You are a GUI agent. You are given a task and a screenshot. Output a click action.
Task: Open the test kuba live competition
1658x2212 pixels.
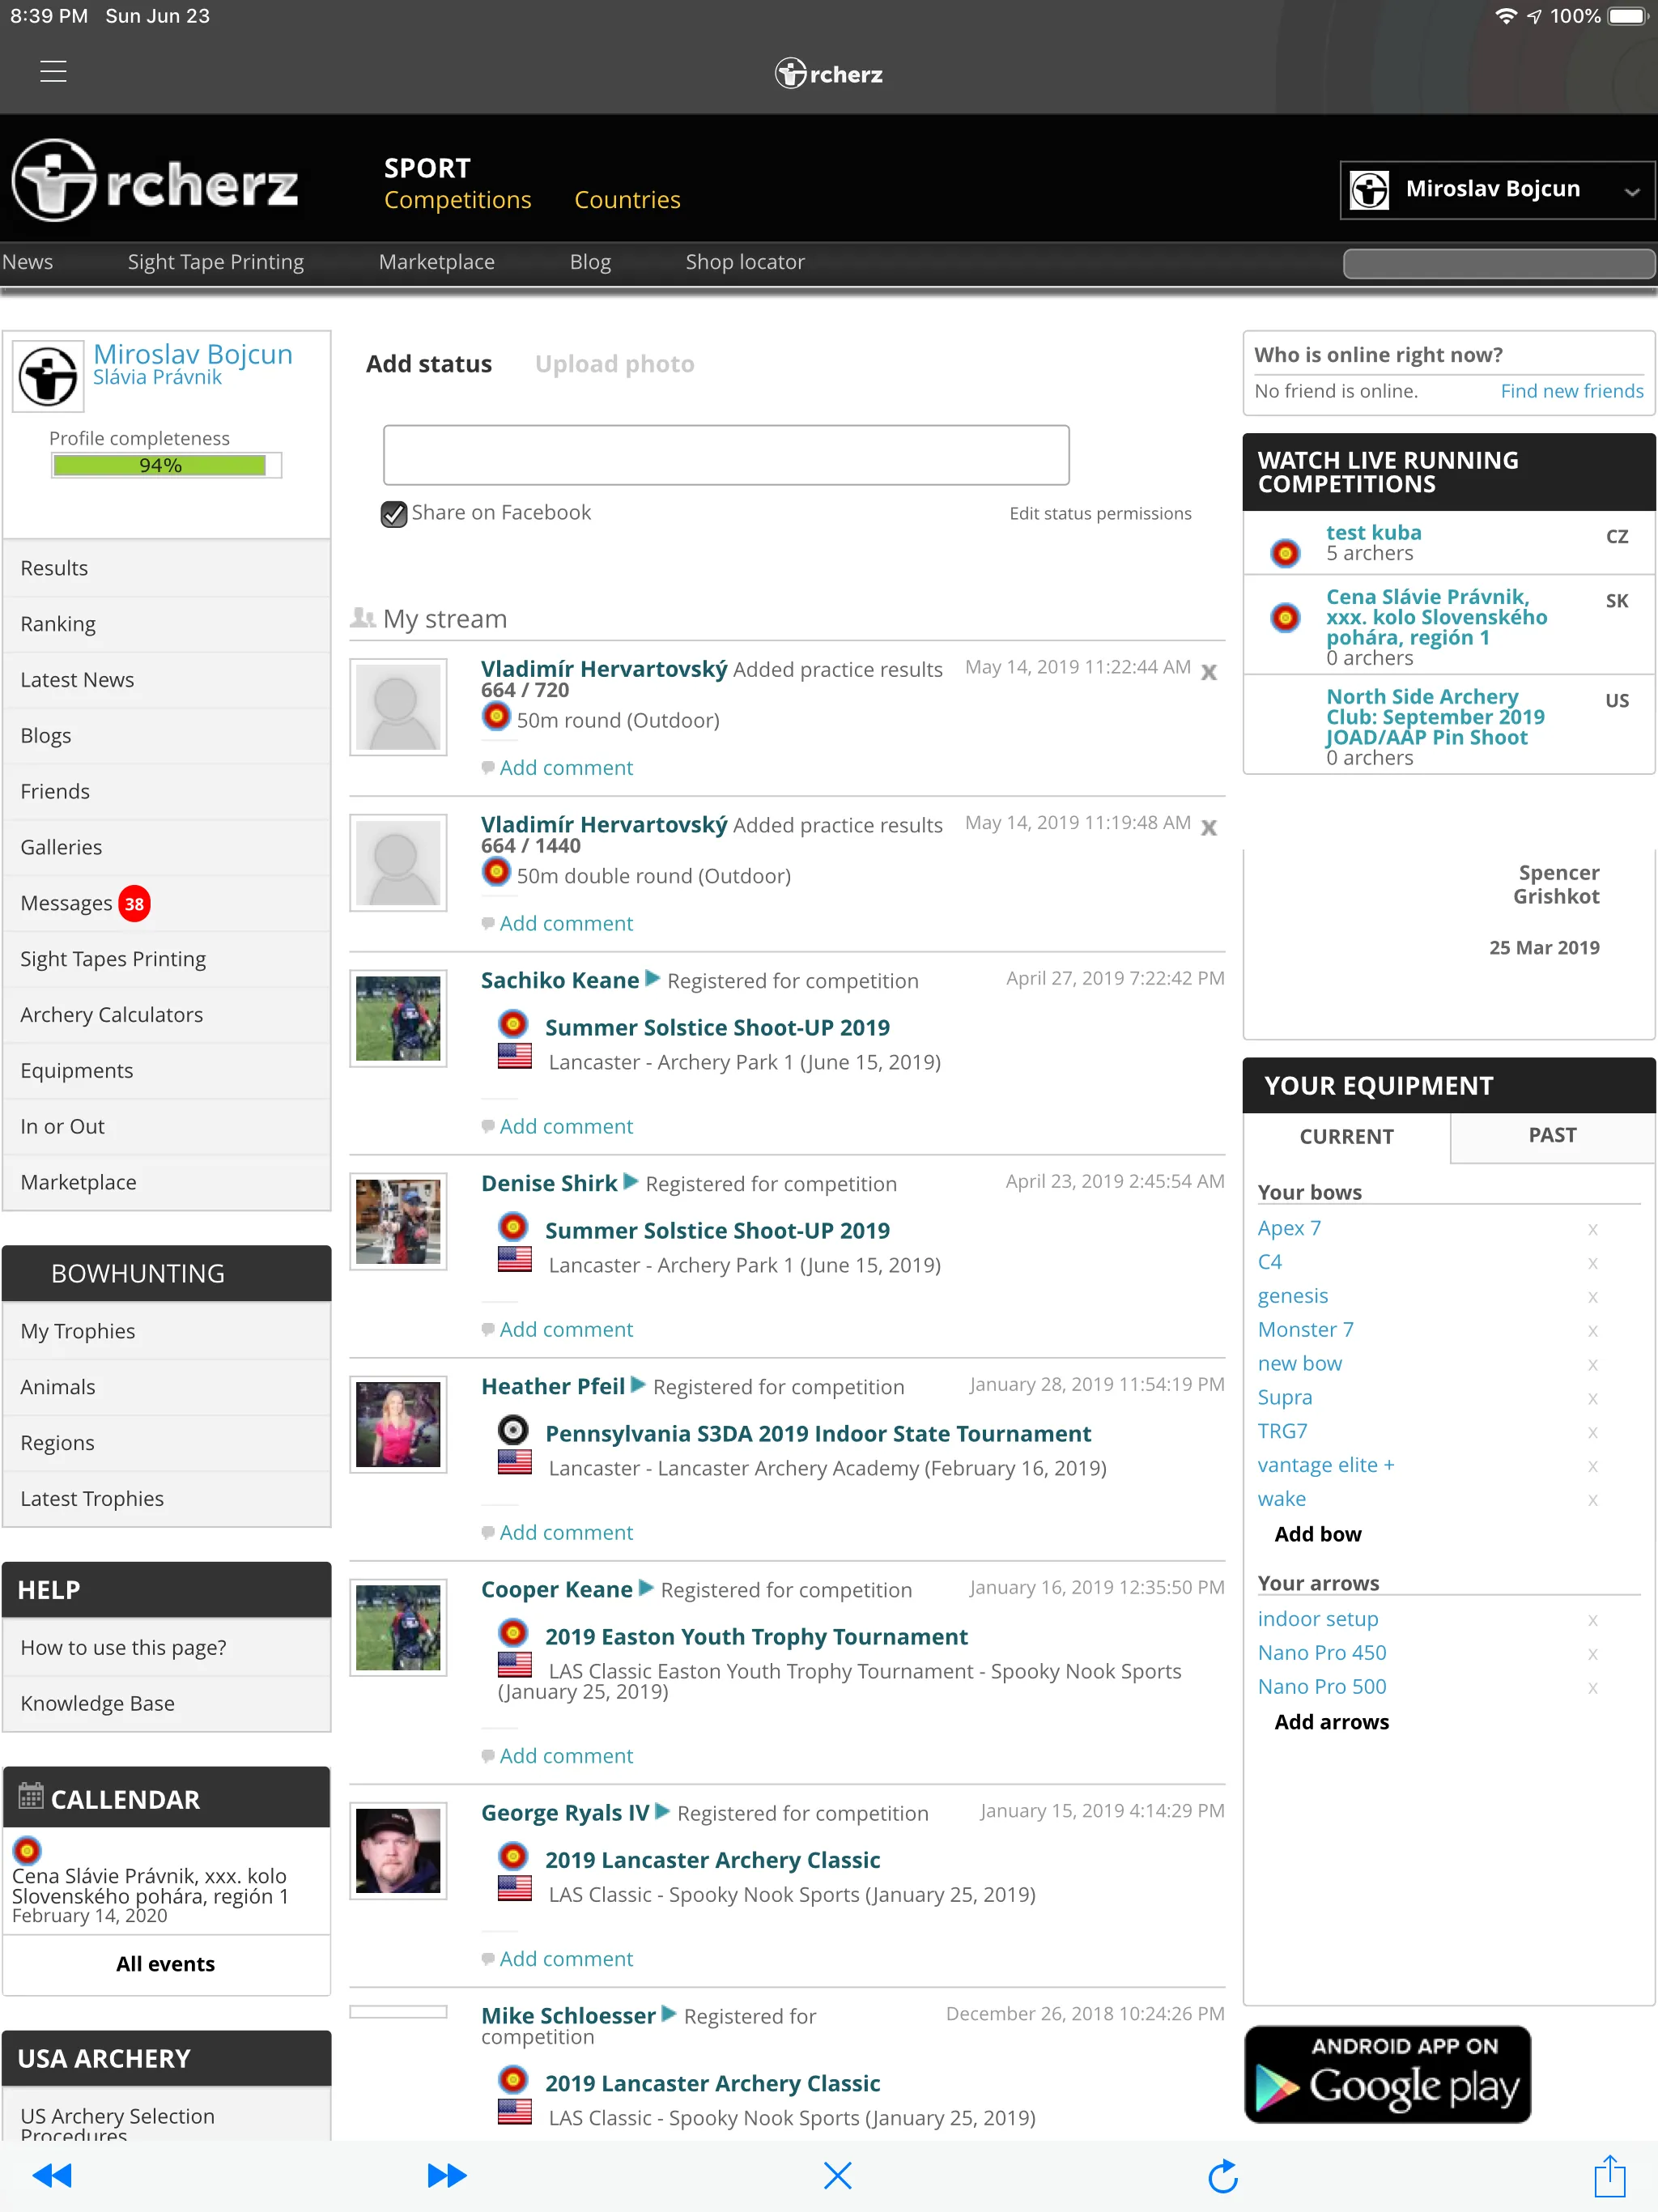[x=1373, y=532]
